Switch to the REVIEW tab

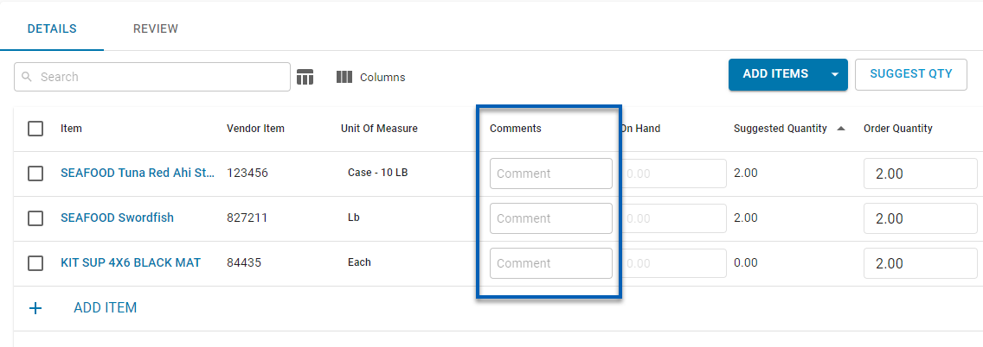click(156, 28)
